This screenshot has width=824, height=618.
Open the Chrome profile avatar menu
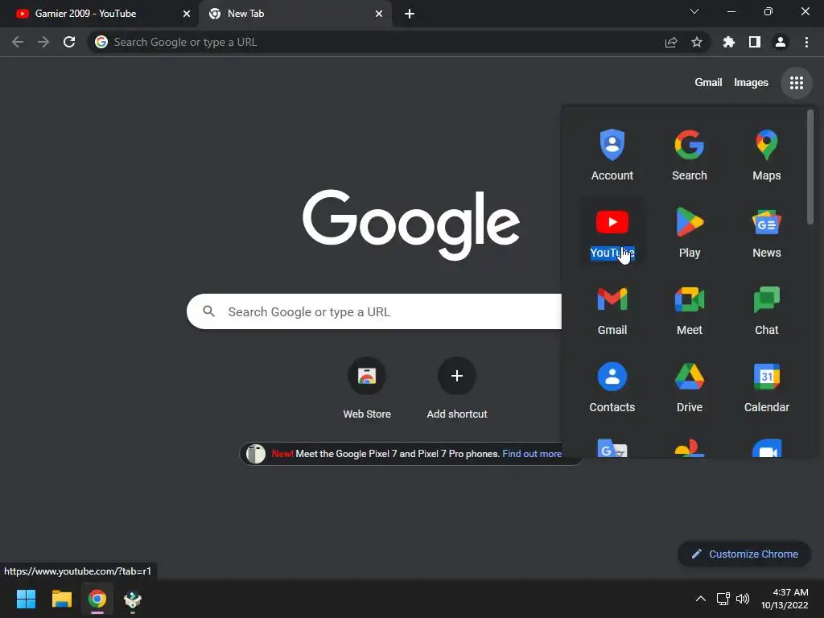pos(780,42)
